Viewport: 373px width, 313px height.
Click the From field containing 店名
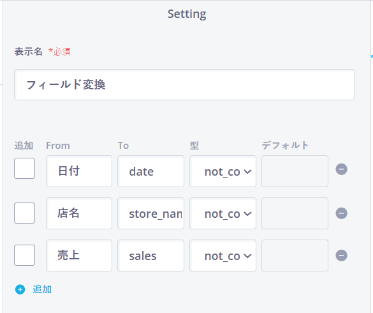(79, 213)
